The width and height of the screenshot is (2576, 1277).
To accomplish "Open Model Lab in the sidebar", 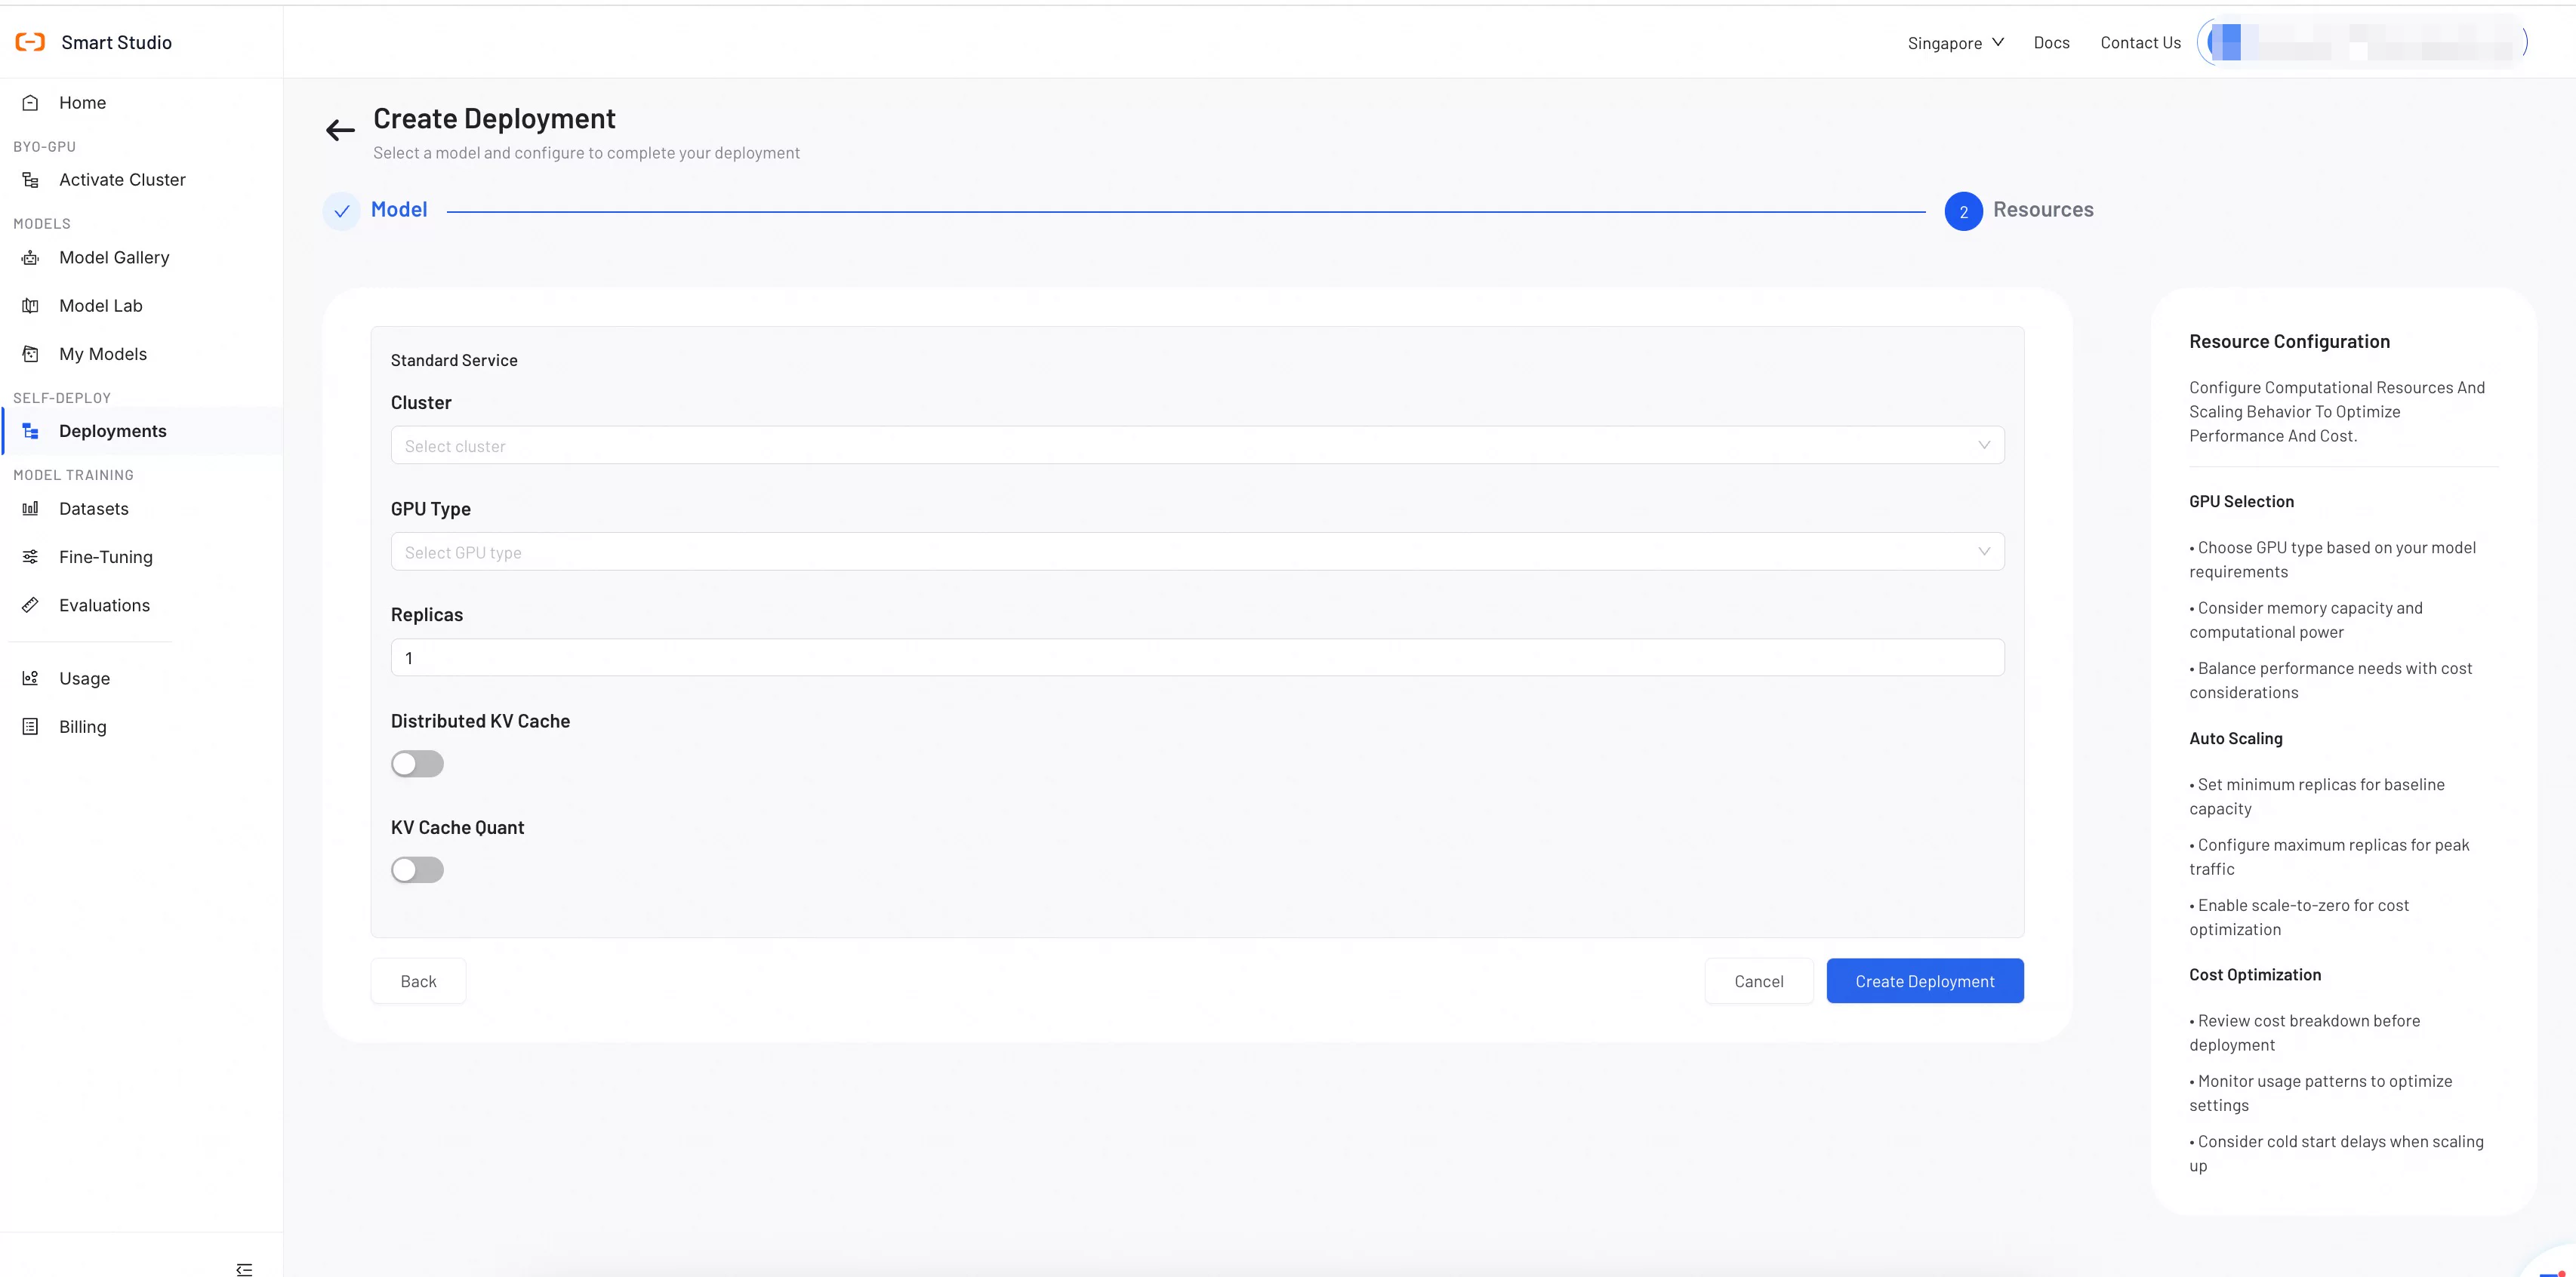I will pos(142,306).
